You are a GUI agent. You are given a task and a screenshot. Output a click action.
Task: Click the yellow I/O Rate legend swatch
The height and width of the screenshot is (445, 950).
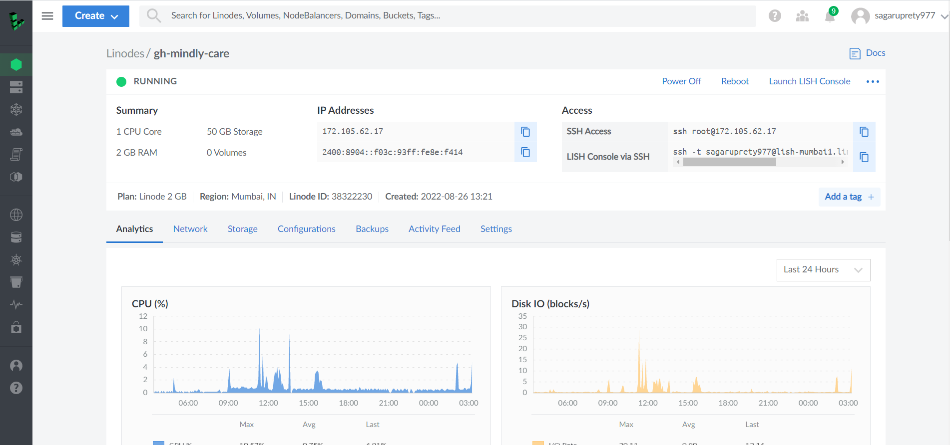tap(538, 443)
